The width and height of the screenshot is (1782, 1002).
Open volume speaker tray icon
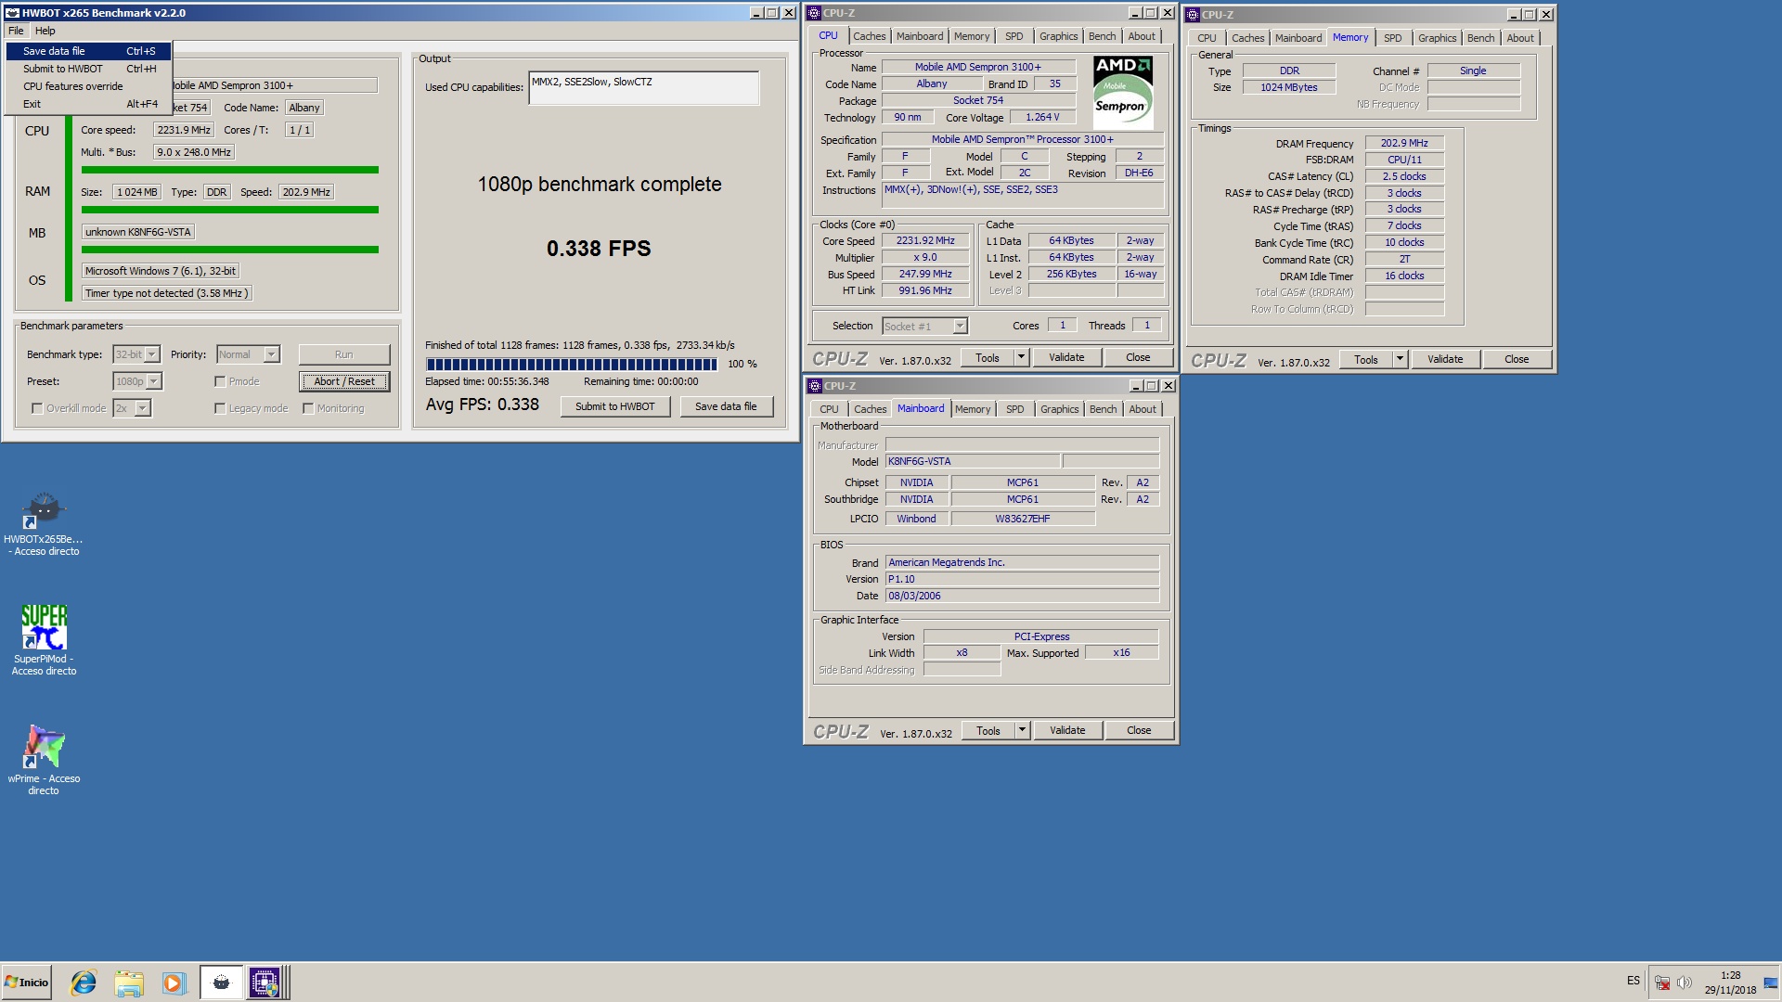pyautogui.click(x=1685, y=983)
